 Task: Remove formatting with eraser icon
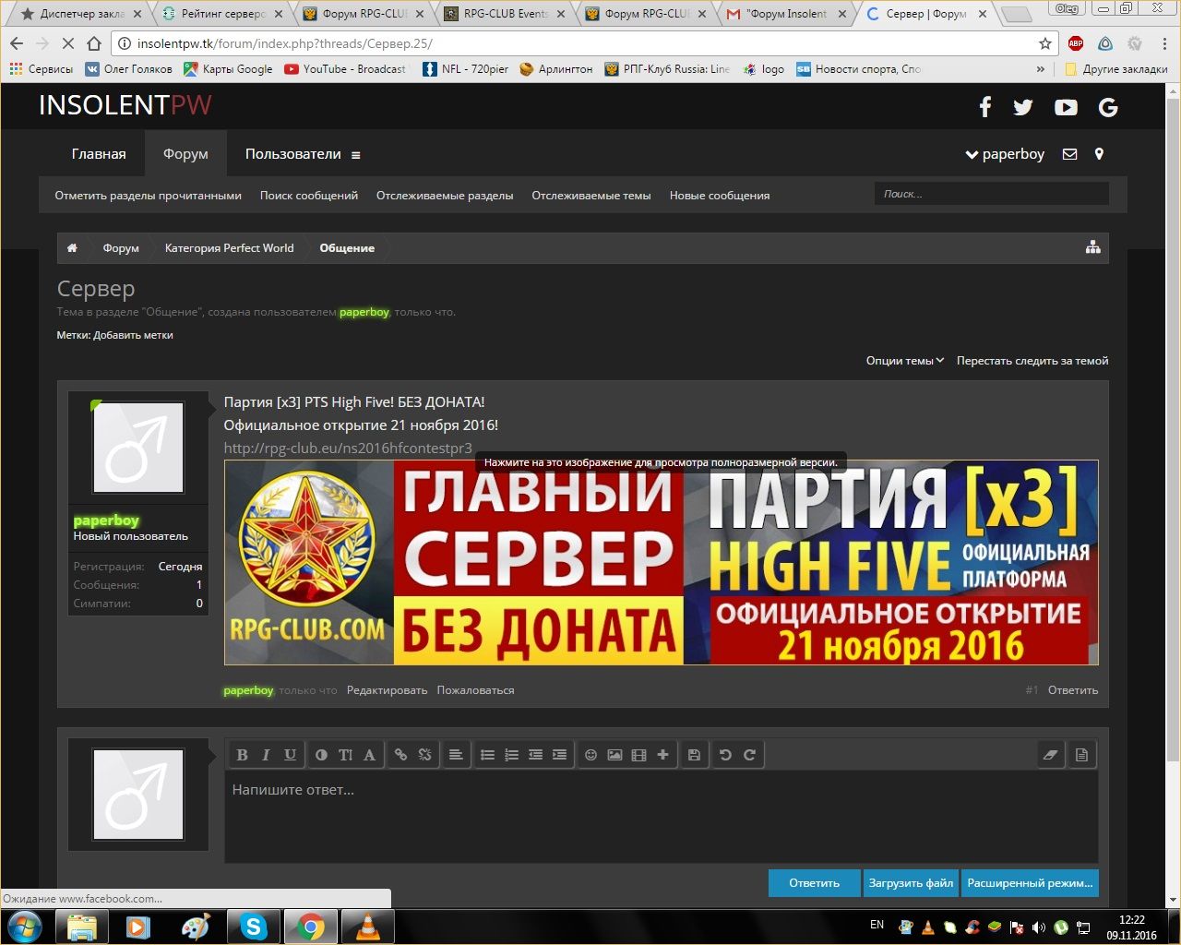pos(1050,755)
